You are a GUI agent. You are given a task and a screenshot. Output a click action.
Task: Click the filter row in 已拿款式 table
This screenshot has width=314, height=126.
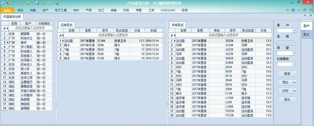[113, 35]
